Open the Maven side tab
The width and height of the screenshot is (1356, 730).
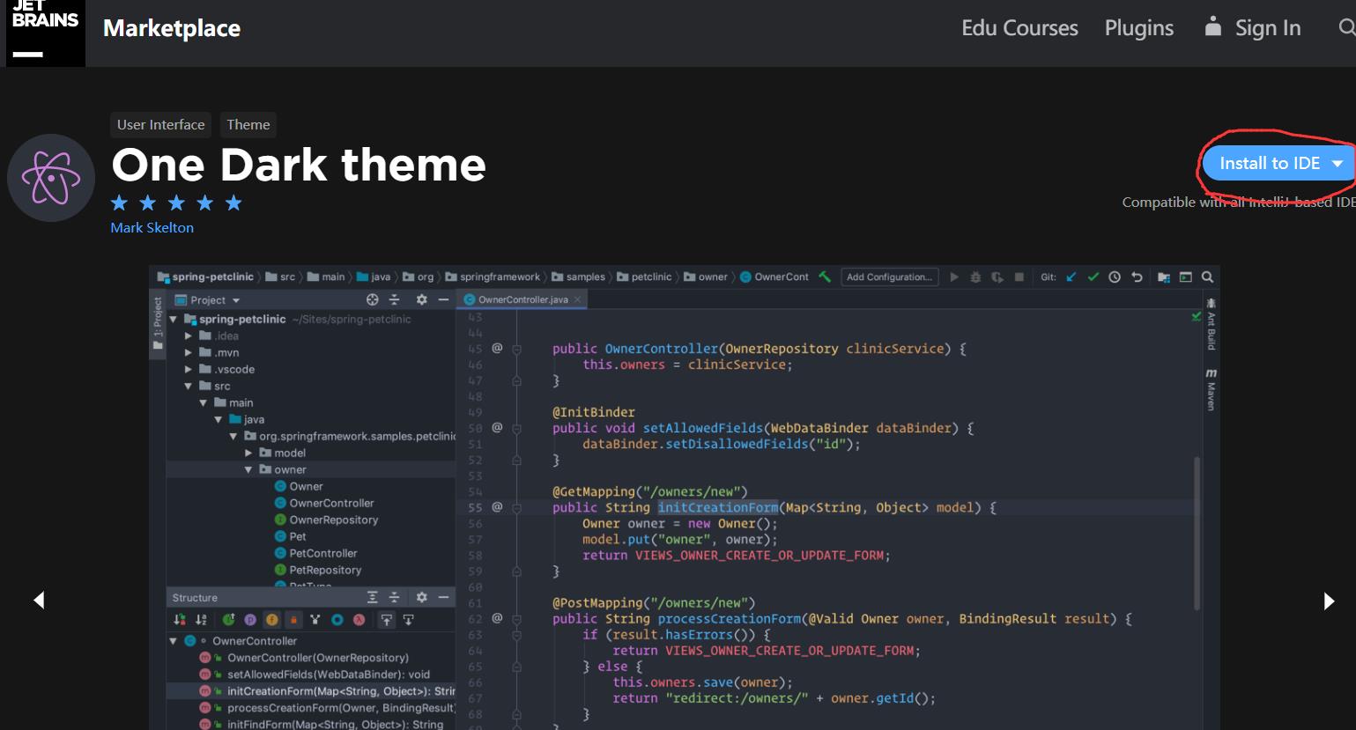(x=1212, y=390)
